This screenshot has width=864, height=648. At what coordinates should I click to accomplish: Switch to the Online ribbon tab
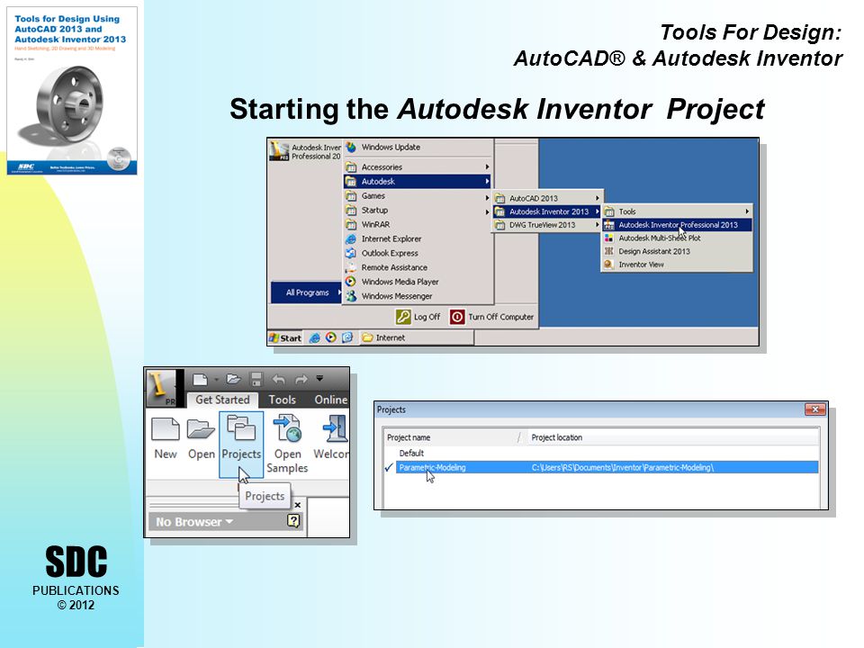[x=330, y=400]
